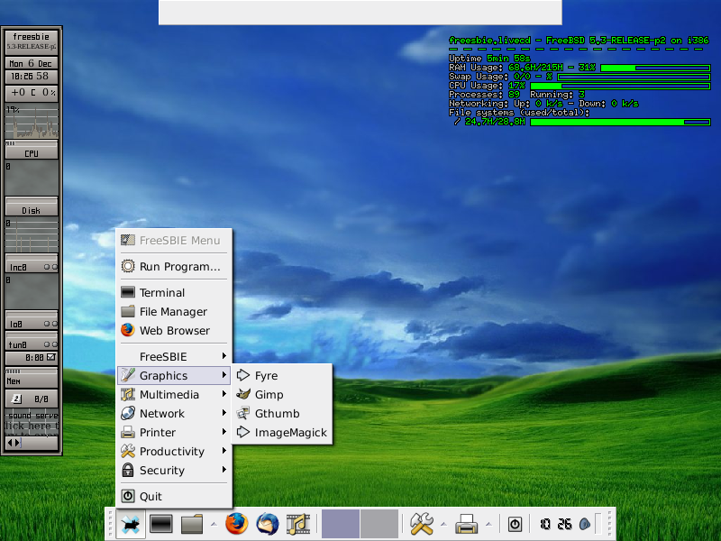Click the Productivity tools icon in menu
The width and height of the screenshot is (721, 541).
coord(128,451)
